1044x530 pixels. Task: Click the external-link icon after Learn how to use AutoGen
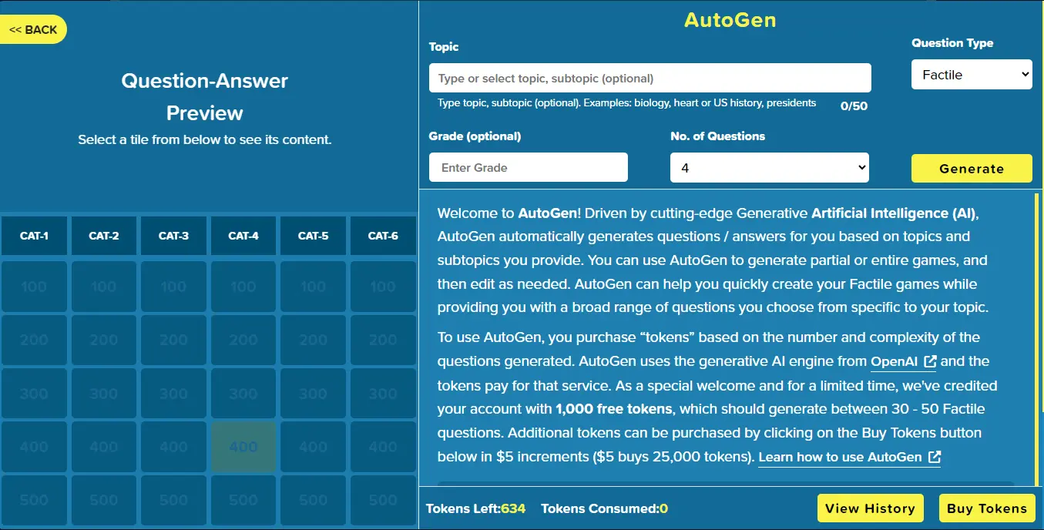(934, 457)
